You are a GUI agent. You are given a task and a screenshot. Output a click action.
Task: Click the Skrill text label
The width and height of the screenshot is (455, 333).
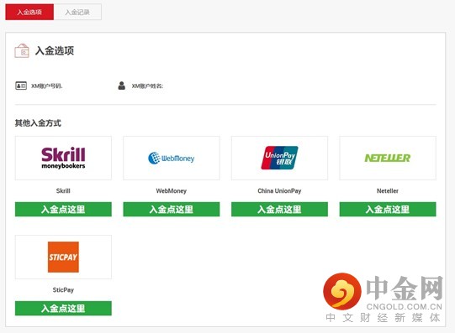click(63, 191)
